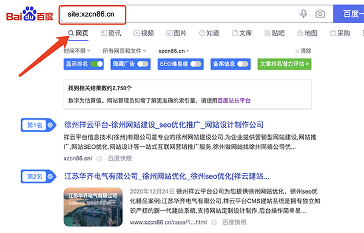Viewport: 364px width, 233px height.
Task: Turn on the 备案信息 toggle
Action: click(x=243, y=64)
